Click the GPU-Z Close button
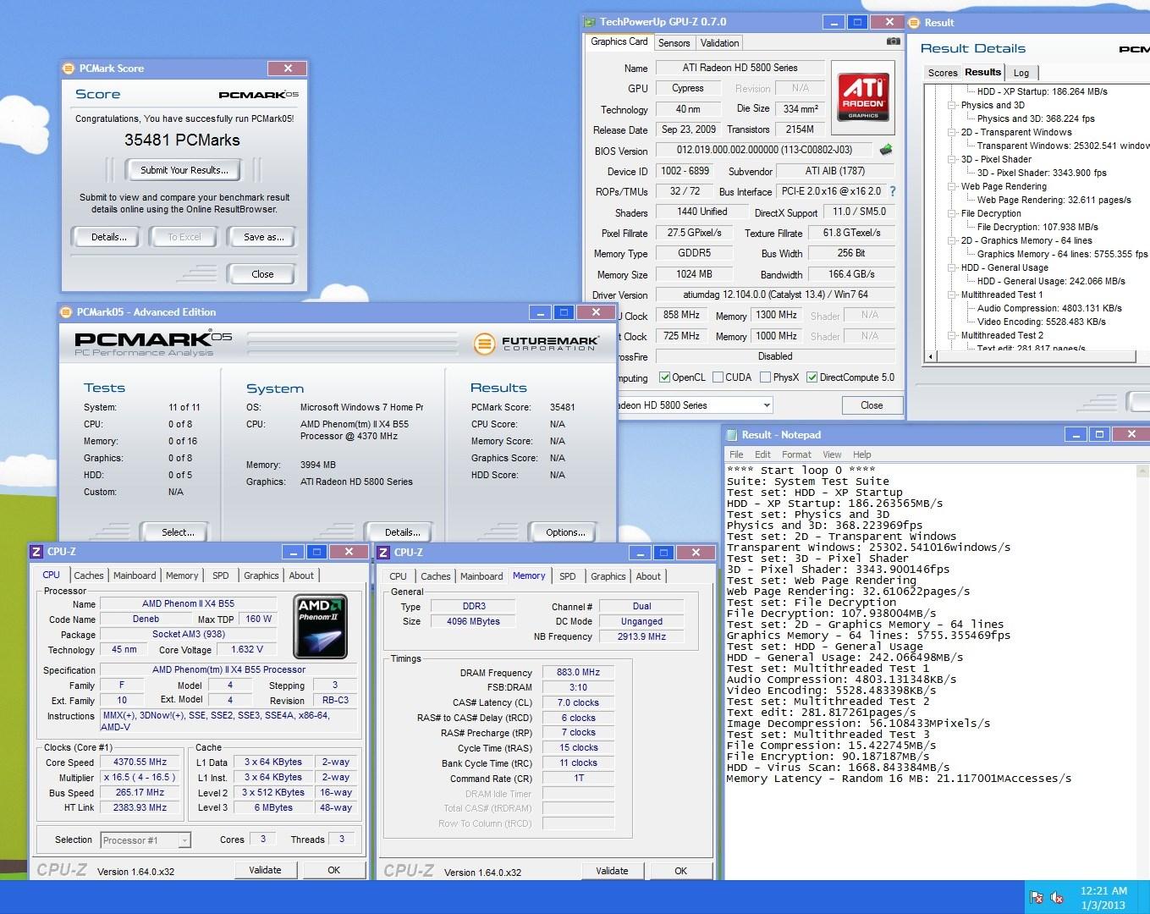The image size is (1150, 914). 872,405
